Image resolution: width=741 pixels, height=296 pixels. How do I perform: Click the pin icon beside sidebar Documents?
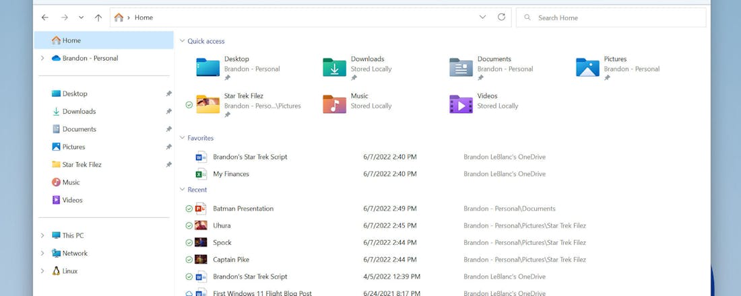pyautogui.click(x=168, y=129)
